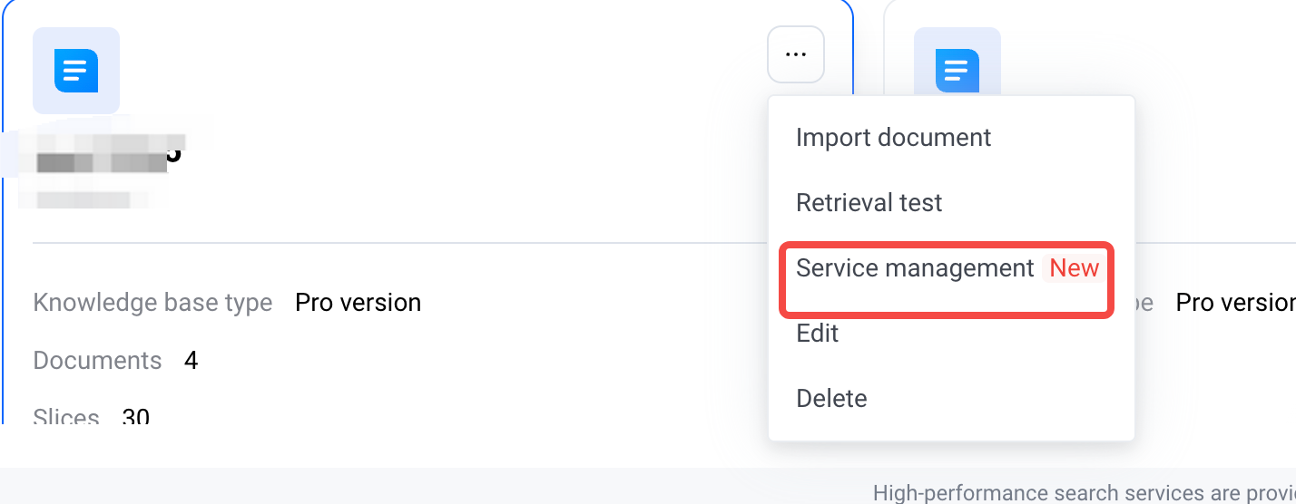Click the red New badge
The width and height of the screenshot is (1296, 504).
tap(1075, 268)
